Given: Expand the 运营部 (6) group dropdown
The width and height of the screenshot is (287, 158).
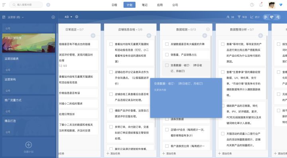Looking at the screenshot, I should coord(23,17).
